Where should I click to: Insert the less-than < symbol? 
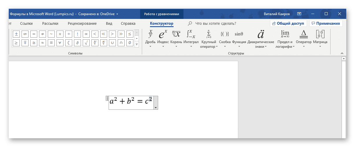pyautogui.click(x=95, y=34)
